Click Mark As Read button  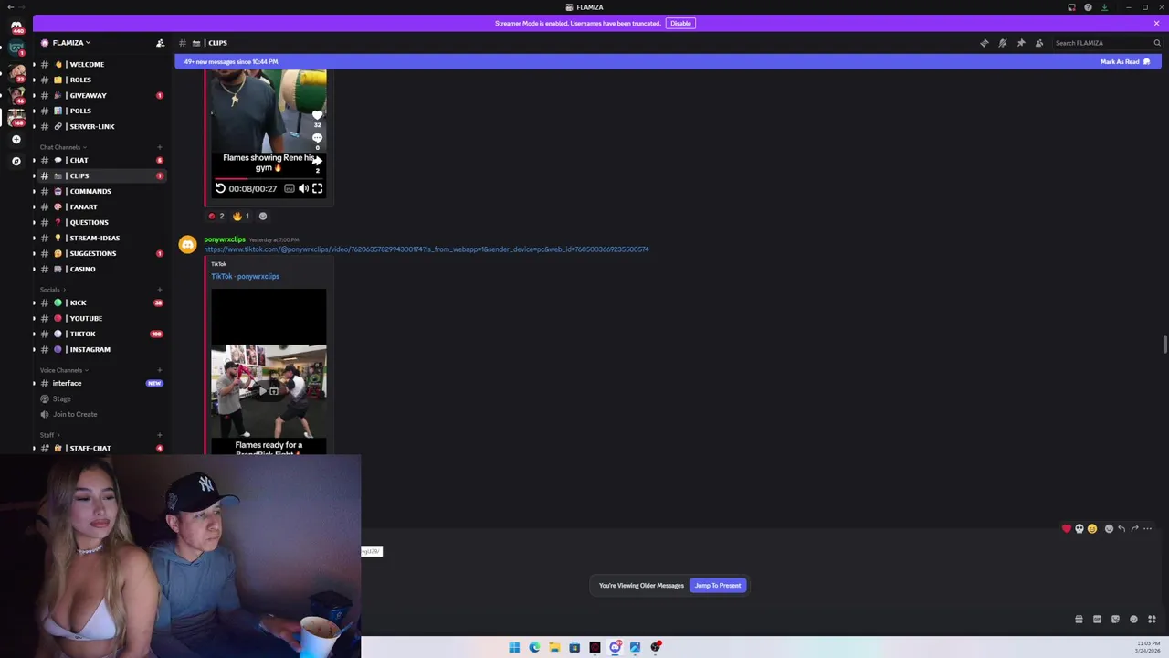1125,61
